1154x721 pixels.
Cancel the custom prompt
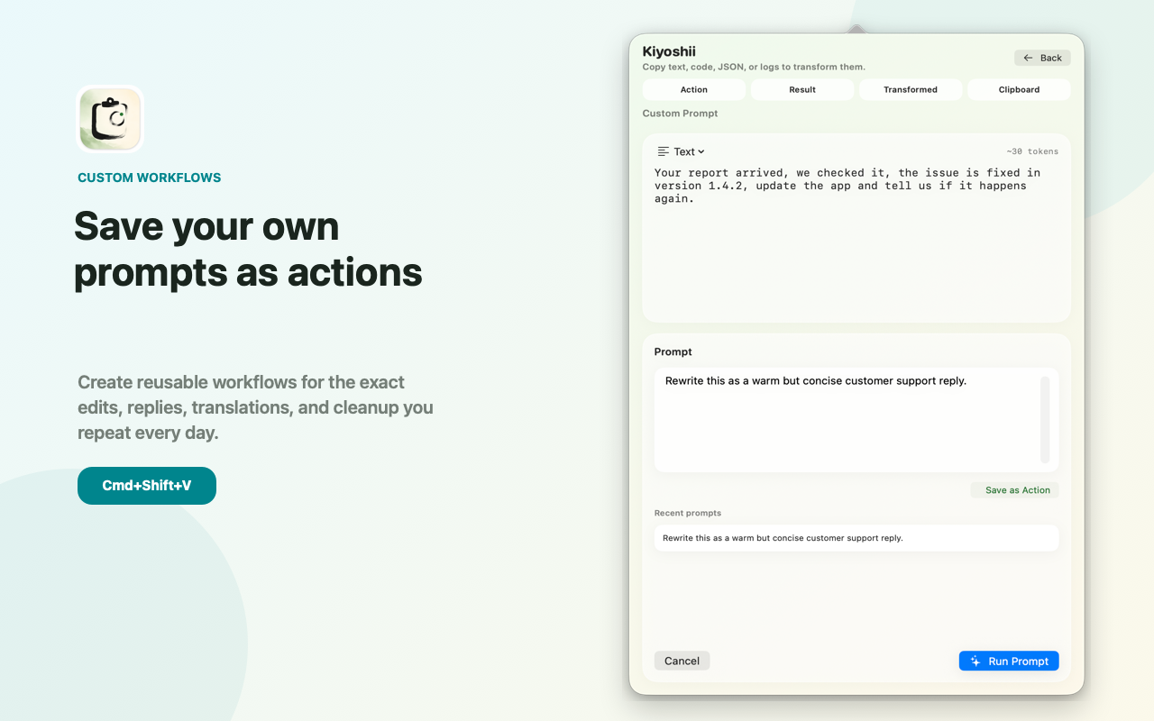682,661
